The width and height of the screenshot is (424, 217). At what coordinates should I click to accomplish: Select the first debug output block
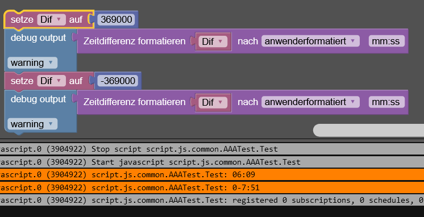point(38,38)
